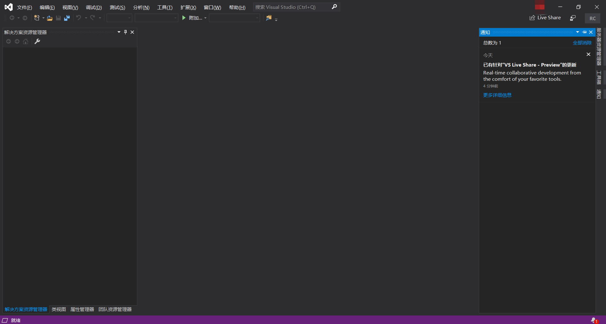This screenshot has width=606, height=324.
Task: Click the status bar 就绪 indicator icon
Action: coord(5,320)
